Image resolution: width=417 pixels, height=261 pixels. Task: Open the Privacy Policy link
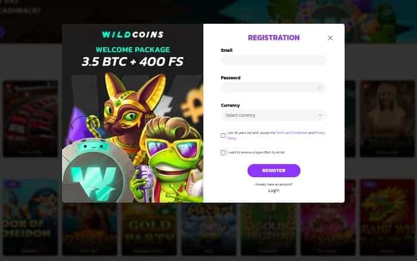point(276,136)
